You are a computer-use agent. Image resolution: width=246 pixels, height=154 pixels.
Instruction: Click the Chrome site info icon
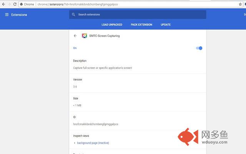coord(22,4)
